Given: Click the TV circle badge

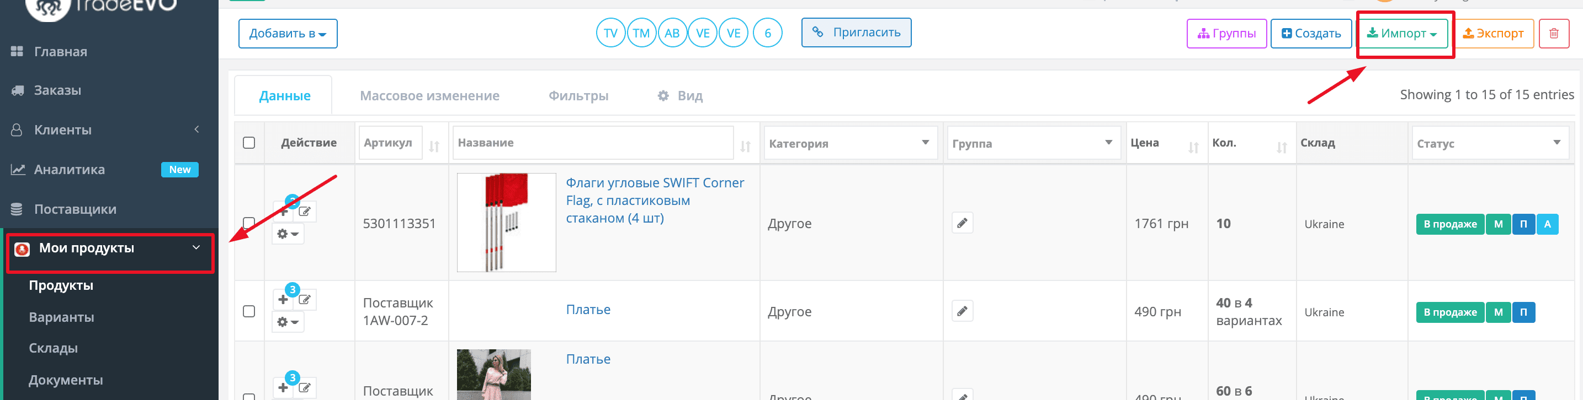Looking at the screenshot, I should (610, 33).
